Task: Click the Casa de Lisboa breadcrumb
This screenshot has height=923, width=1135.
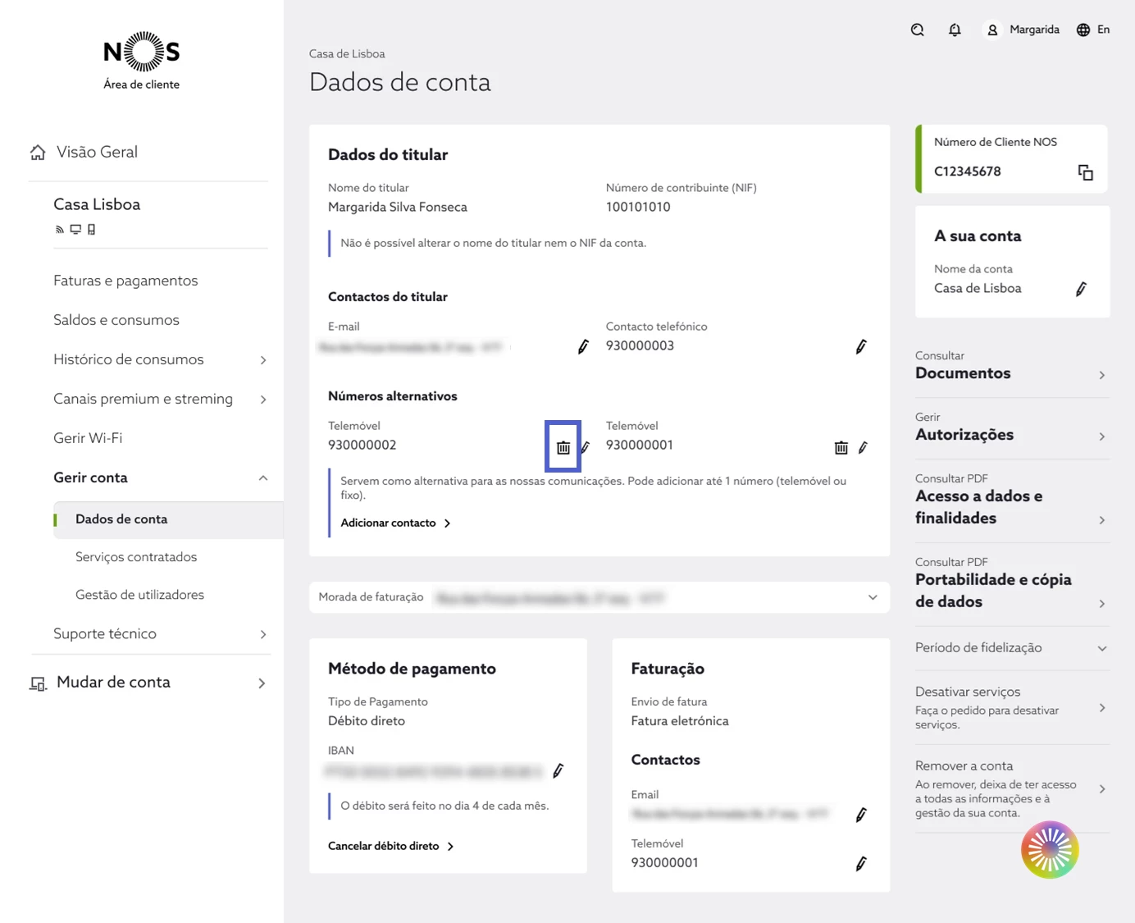Action: (347, 54)
